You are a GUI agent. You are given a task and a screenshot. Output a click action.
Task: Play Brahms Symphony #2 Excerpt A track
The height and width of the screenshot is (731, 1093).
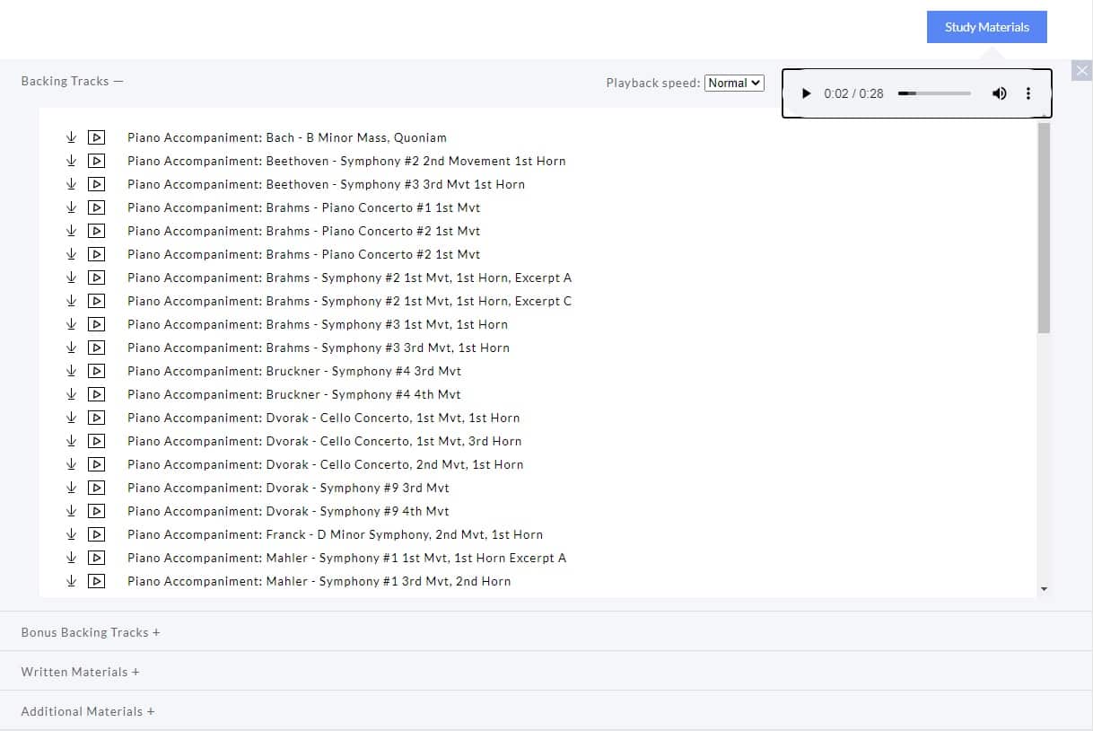click(x=96, y=277)
